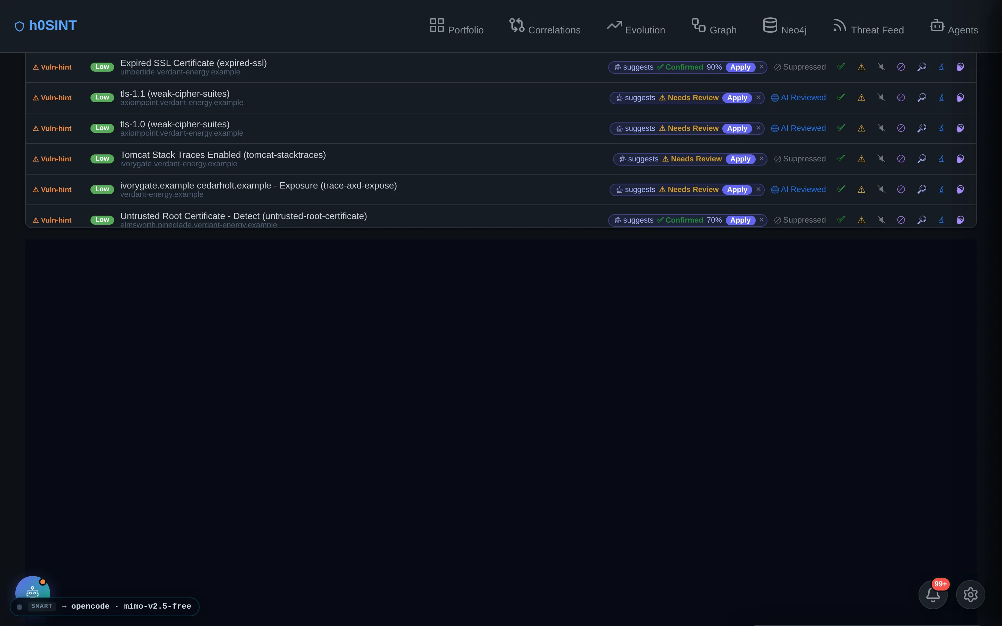Mute the Expired SSL Certificate finding
Viewport: 1002px width, 626px height.
[x=881, y=67]
